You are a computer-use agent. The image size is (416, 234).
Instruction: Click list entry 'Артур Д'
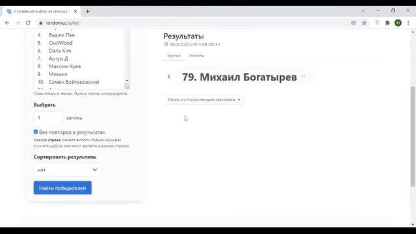(x=58, y=58)
